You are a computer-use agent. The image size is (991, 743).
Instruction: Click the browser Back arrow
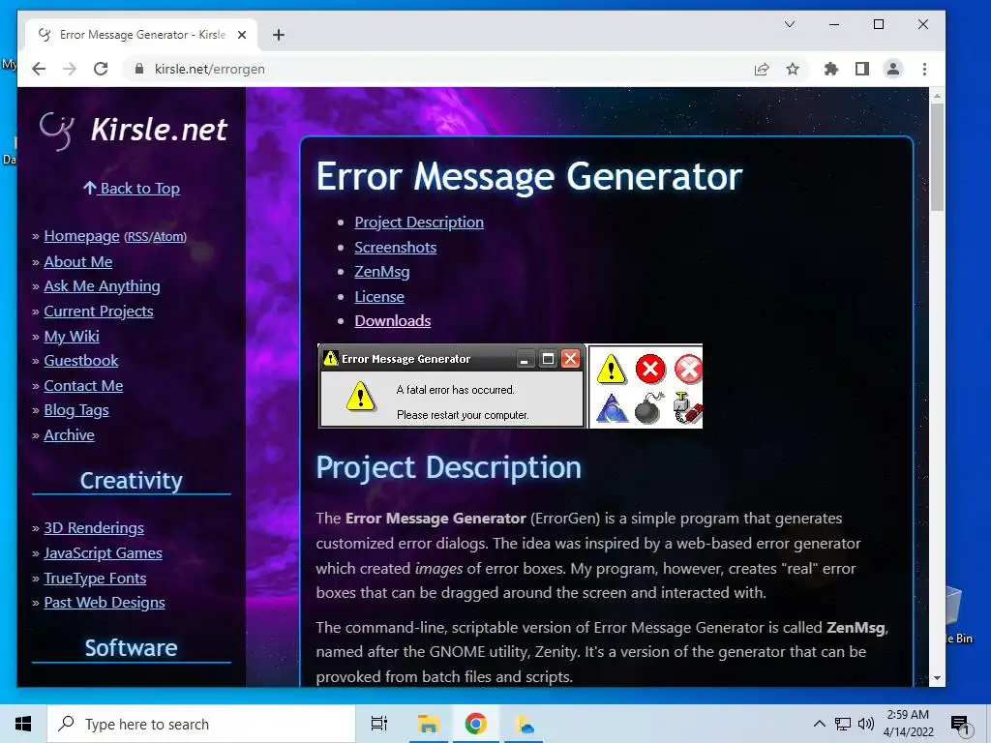click(x=39, y=69)
